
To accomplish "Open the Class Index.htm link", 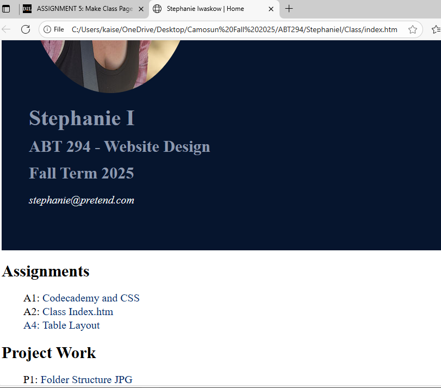I will point(78,312).
